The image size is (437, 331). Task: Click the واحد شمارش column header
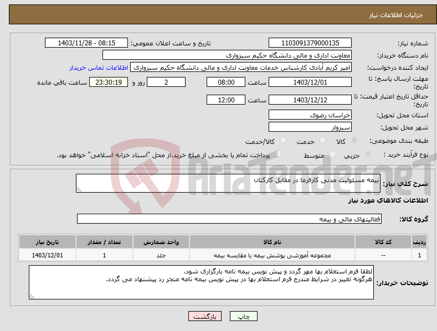click(x=161, y=242)
